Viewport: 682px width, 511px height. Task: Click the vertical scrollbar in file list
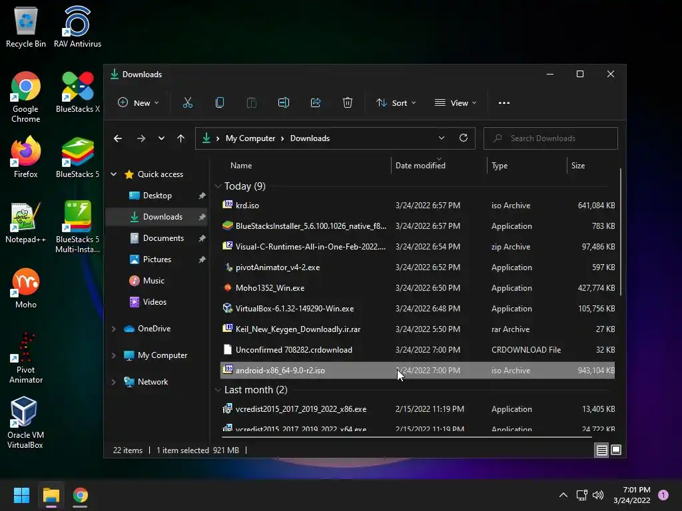pyautogui.click(x=620, y=232)
